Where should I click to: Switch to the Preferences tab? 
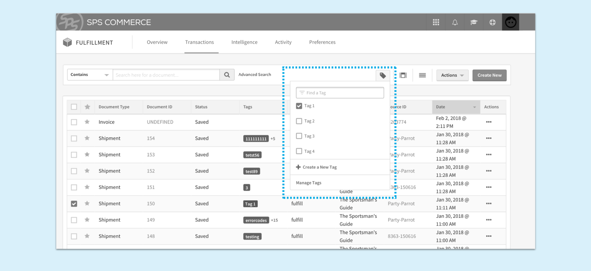(322, 42)
